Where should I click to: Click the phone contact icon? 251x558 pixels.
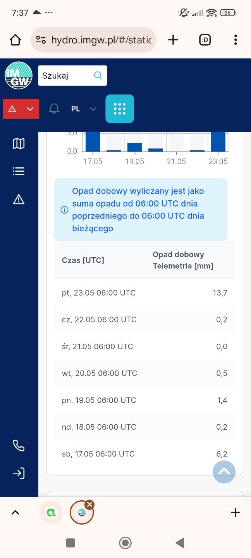(19, 446)
